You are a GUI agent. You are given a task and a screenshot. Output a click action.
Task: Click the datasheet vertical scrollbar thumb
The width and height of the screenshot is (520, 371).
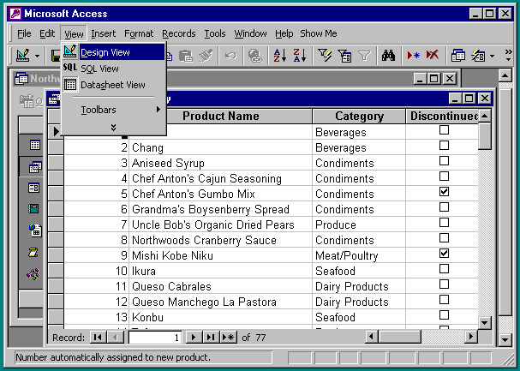tap(485, 136)
